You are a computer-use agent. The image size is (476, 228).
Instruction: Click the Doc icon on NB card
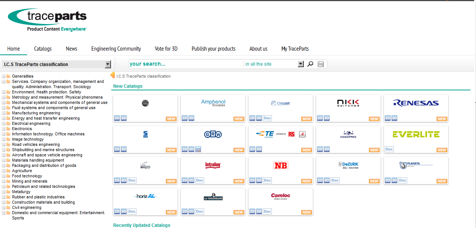[x=267, y=180]
